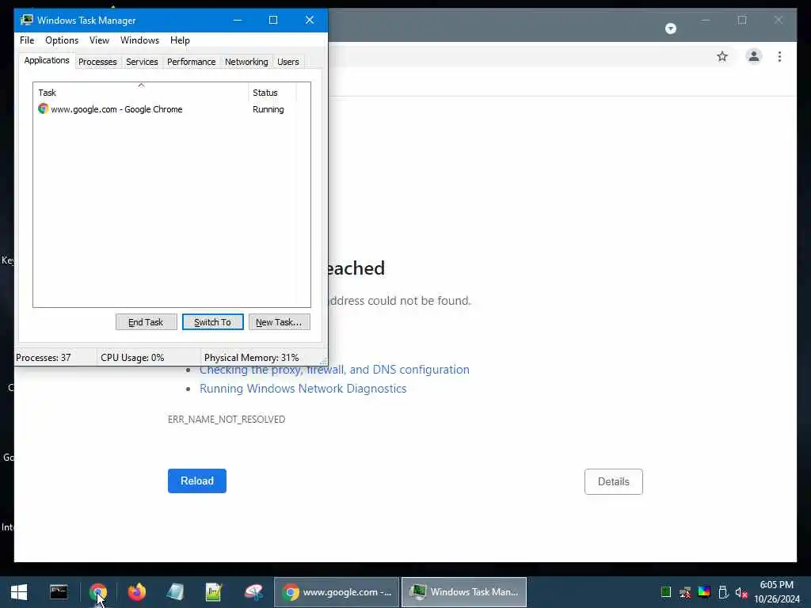The height and width of the screenshot is (608, 811).
Task: Click the ERR_NAME_NOT_RESOLVED error code text
Action: coord(226,420)
